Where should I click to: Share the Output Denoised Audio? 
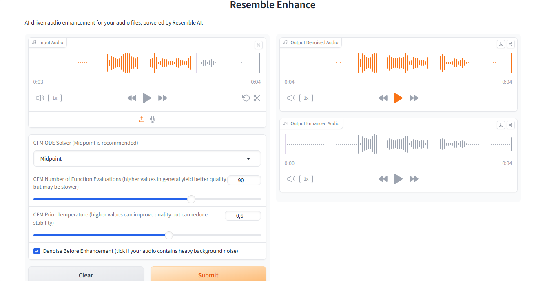click(x=510, y=44)
